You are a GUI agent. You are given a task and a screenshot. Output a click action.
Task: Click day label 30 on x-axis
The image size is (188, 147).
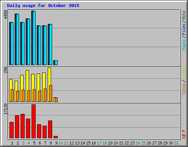(x=171, y=143)
